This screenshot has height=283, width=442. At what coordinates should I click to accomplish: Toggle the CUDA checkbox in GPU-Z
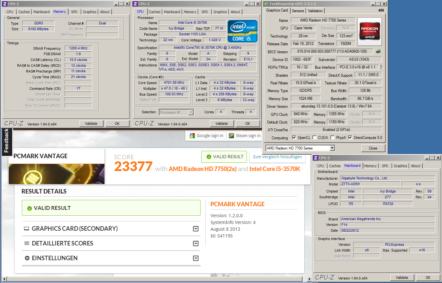[314, 138]
